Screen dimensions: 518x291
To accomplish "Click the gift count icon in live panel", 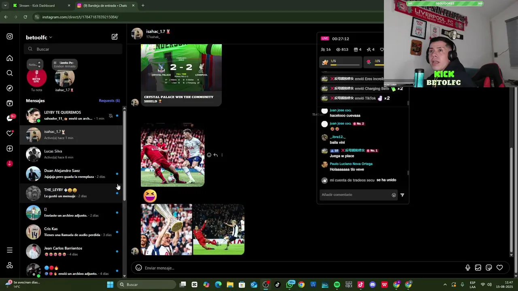I will (355, 50).
